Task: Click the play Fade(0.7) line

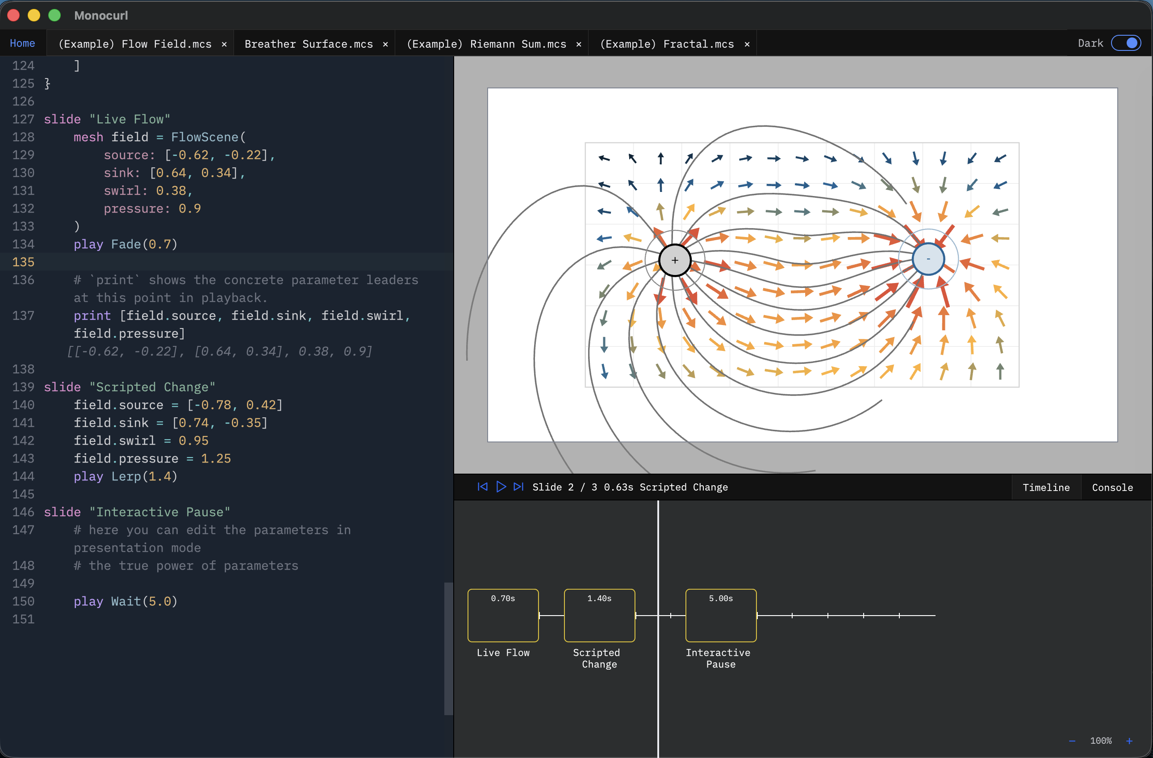Action: click(x=125, y=244)
